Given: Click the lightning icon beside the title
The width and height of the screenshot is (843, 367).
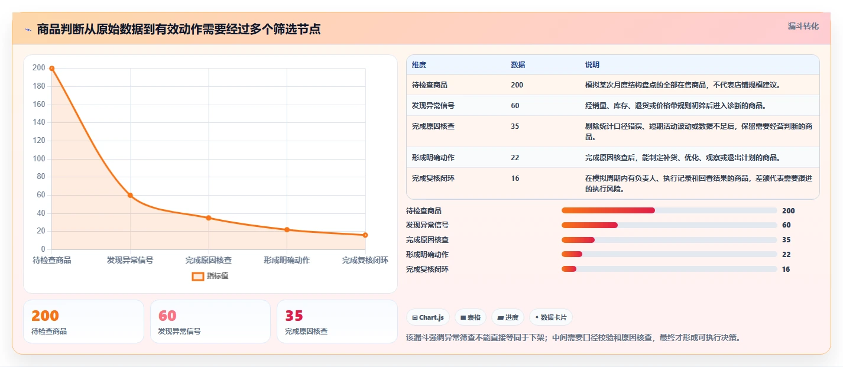Looking at the screenshot, I should click(x=28, y=29).
